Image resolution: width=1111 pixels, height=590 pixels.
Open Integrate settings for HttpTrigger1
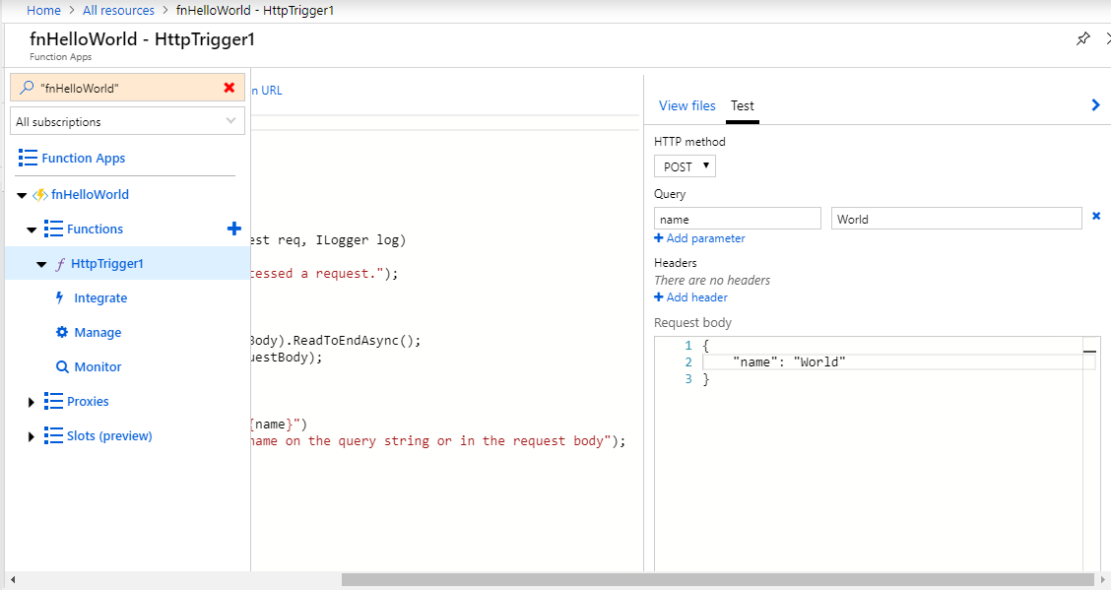click(x=99, y=297)
